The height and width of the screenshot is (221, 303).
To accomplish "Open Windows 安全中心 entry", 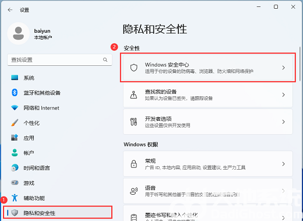I will [208, 68].
